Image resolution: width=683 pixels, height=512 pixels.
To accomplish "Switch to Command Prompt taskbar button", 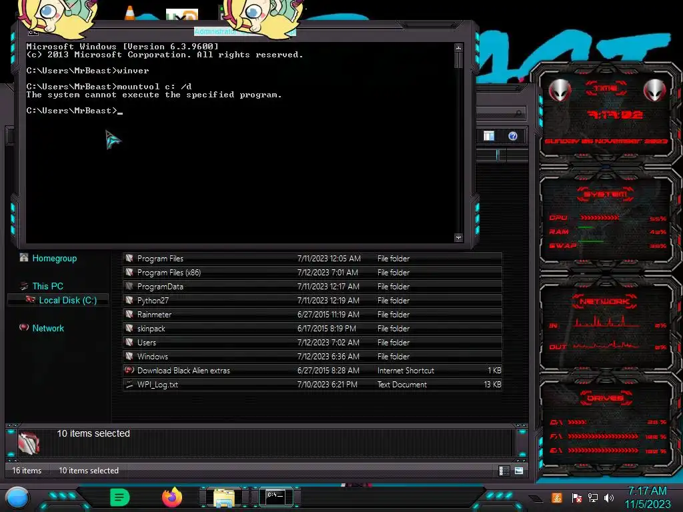I will (x=275, y=497).
